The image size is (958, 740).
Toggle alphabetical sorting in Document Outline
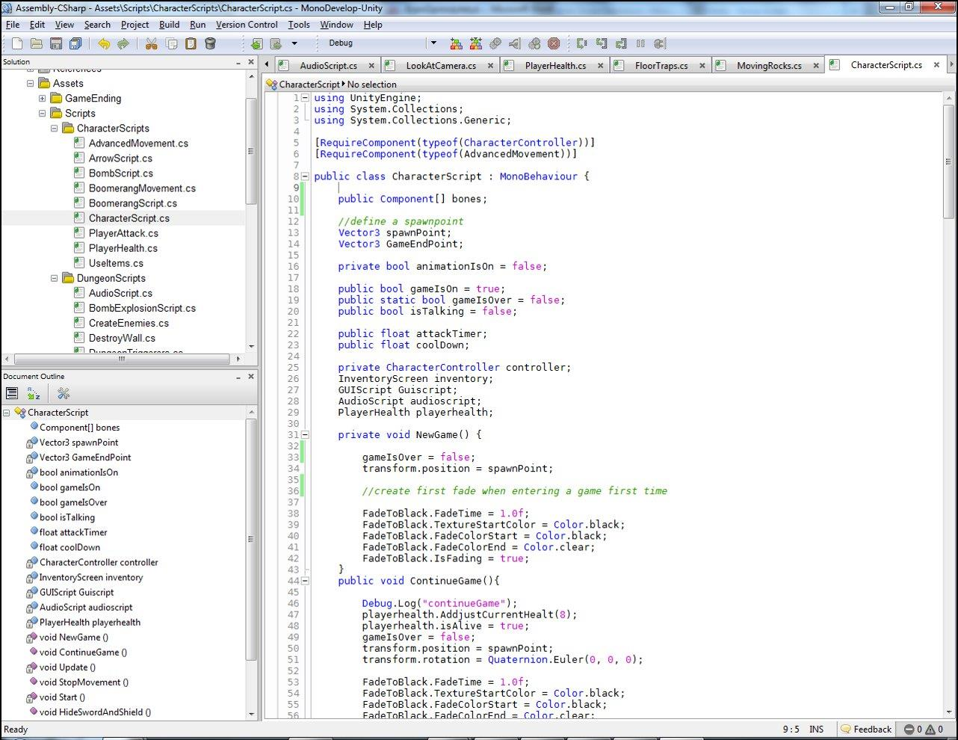[34, 394]
